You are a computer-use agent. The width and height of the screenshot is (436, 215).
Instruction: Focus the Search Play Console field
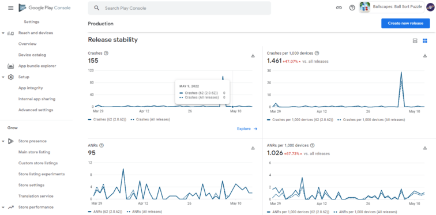(x=179, y=8)
